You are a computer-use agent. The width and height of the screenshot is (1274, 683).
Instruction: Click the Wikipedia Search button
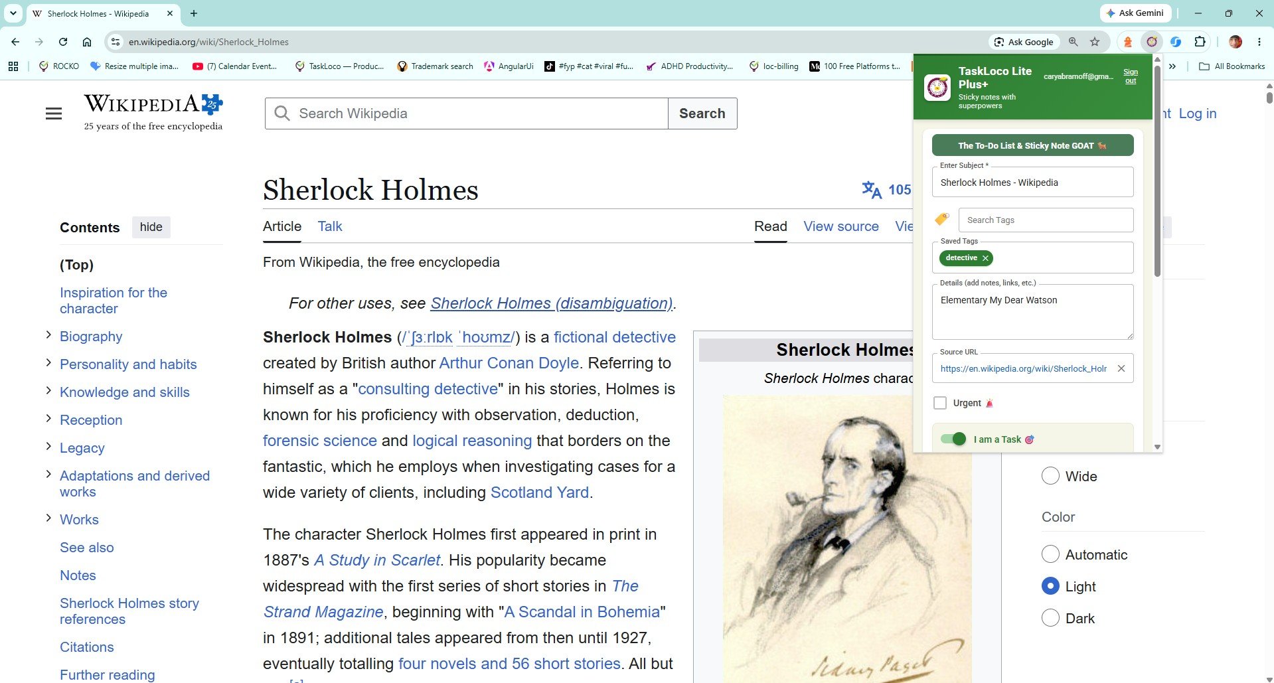(x=702, y=114)
